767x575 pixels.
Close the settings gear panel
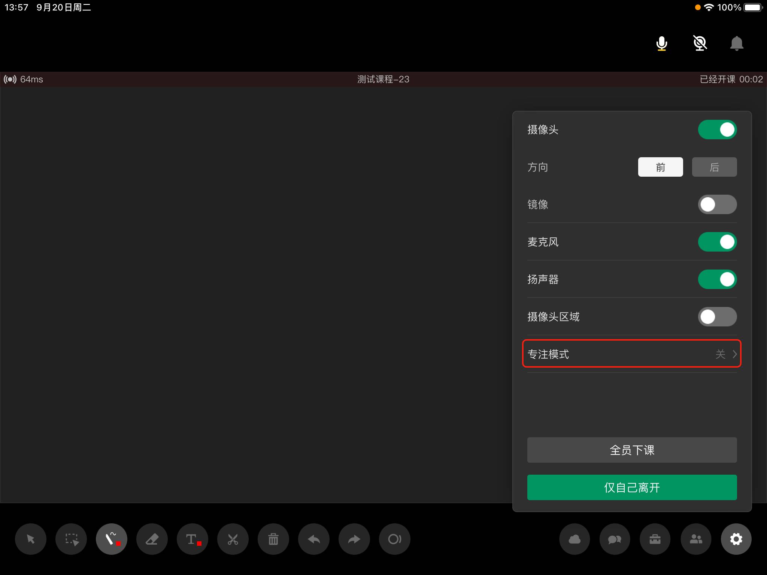tap(736, 539)
